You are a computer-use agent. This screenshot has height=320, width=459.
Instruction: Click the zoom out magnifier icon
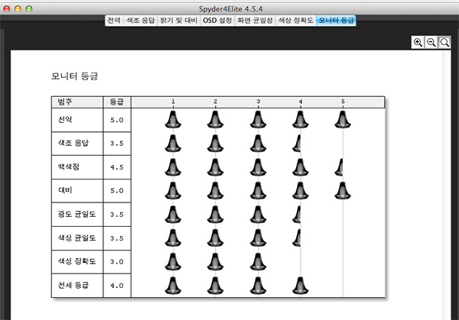[431, 43]
